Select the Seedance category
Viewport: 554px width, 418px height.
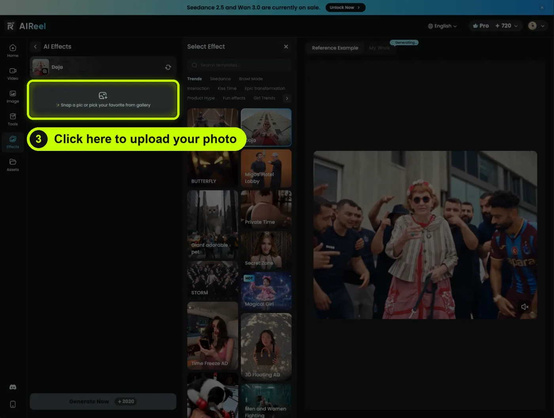coord(220,79)
